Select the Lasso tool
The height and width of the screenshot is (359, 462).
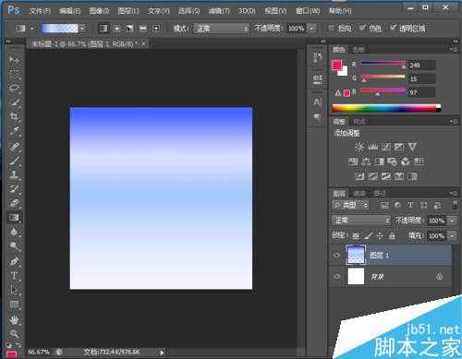click(x=14, y=88)
